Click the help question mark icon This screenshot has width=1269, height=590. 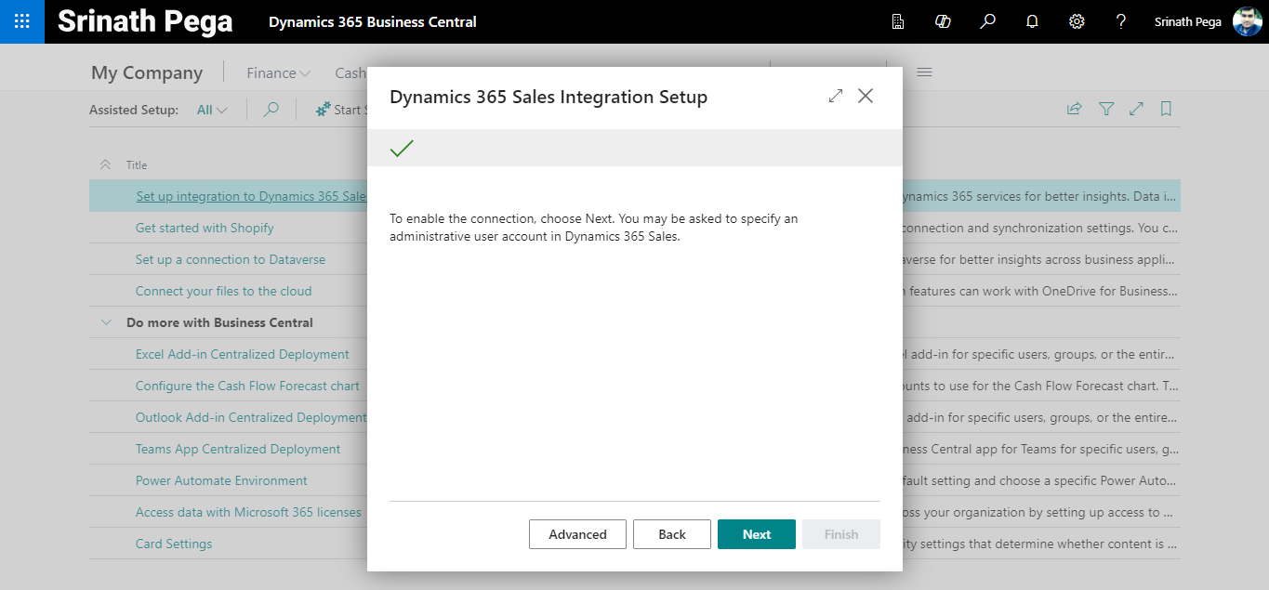click(x=1121, y=21)
